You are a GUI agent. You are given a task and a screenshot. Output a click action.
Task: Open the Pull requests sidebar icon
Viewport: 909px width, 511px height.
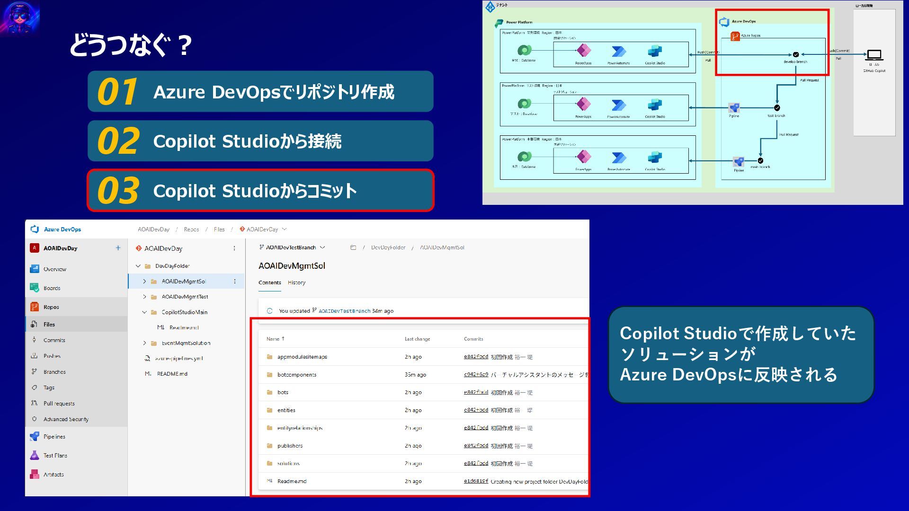[34, 403]
